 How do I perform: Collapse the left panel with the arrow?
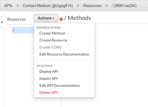point(2,22)
